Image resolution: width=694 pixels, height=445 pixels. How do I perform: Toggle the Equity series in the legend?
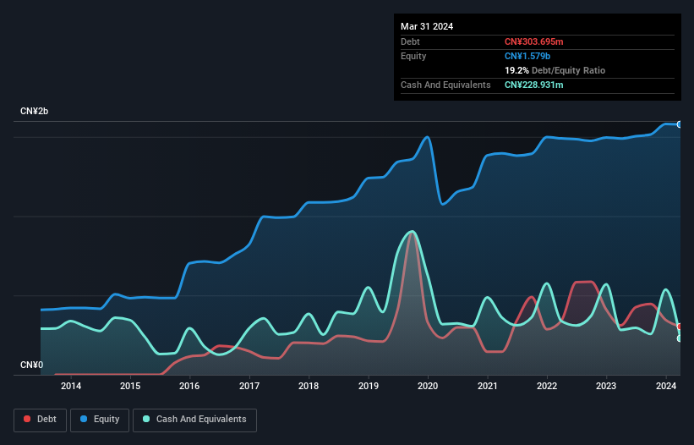point(100,420)
